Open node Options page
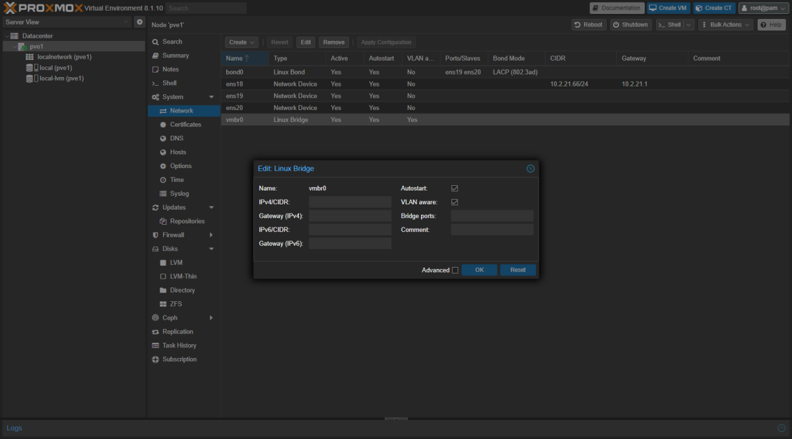The width and height of the screenshot is (792, 439). tap(181, 166)
